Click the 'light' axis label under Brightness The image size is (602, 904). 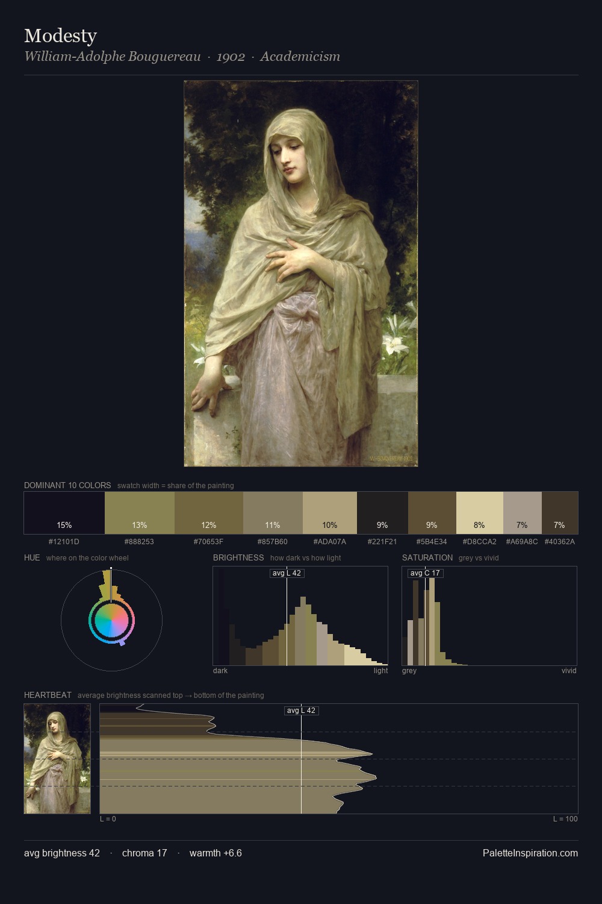pyautogui.click(x=381, y=671)
